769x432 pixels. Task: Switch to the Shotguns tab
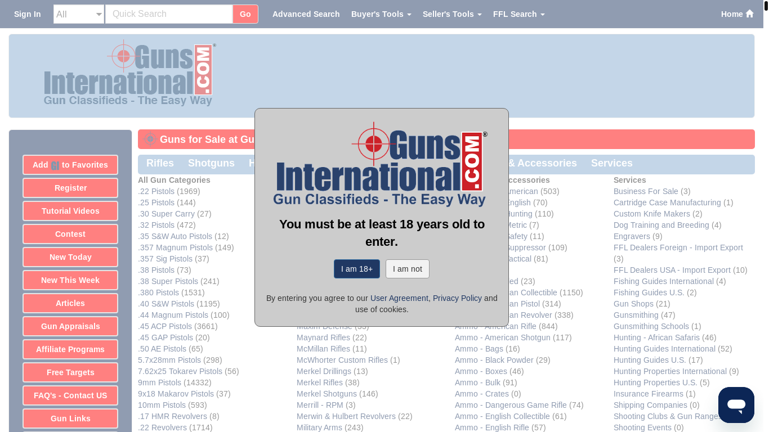(211, 163)
